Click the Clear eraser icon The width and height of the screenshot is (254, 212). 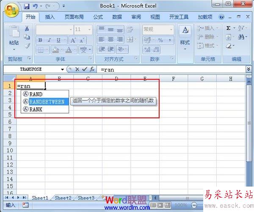coord(229,46)
